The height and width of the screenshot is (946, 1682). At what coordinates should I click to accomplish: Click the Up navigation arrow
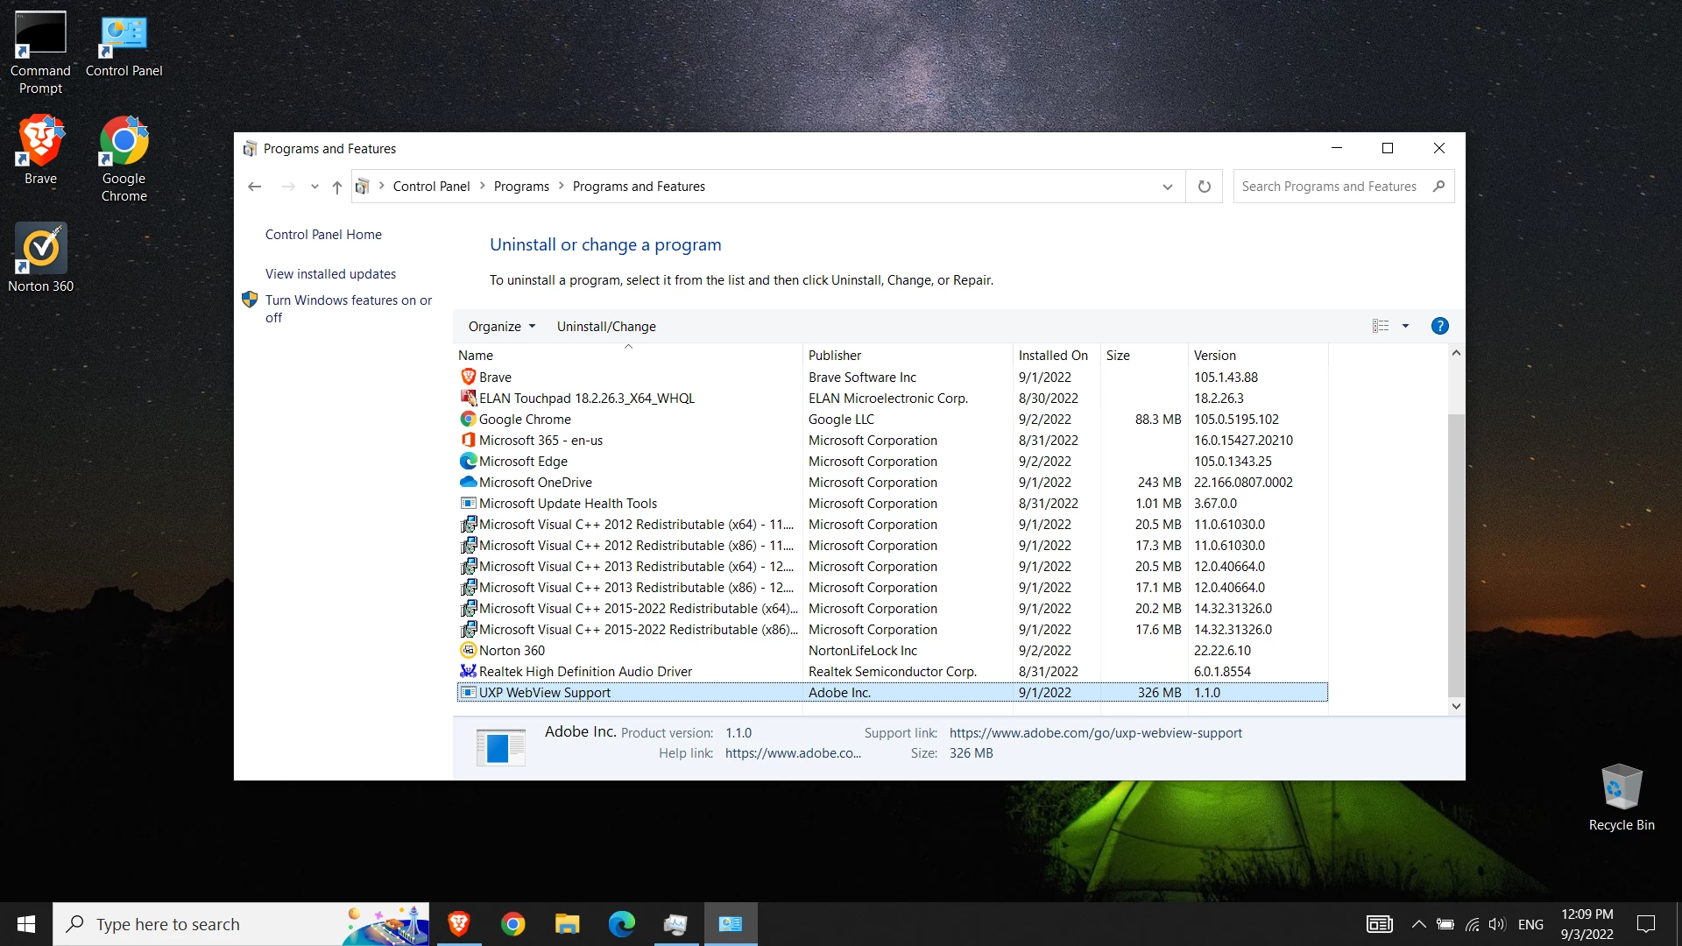337,187
